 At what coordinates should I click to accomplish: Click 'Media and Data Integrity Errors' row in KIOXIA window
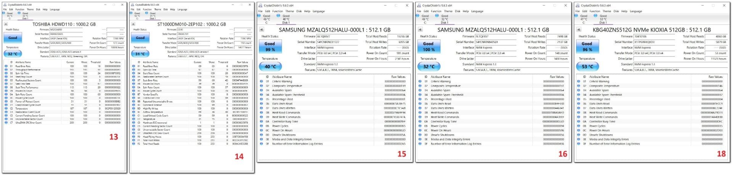point(652,139)
